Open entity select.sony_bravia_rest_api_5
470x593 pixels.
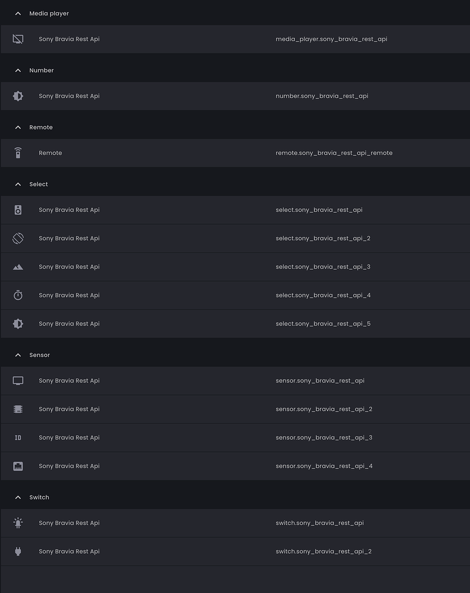point(236,324)
